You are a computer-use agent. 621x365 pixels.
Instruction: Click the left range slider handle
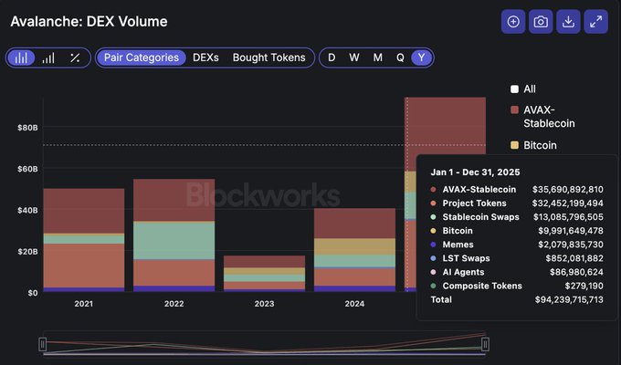[x=42, y=343]
